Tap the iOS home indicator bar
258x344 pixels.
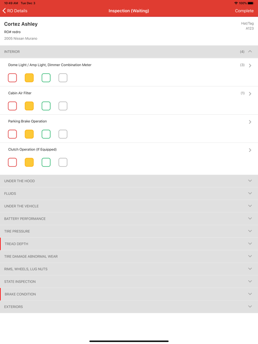point(129,341)
